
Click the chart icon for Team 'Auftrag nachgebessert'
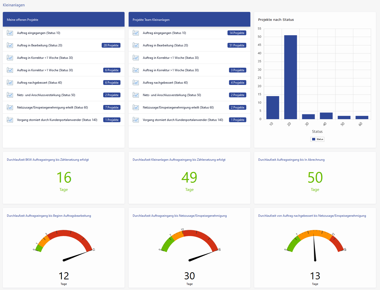point(136,83)
